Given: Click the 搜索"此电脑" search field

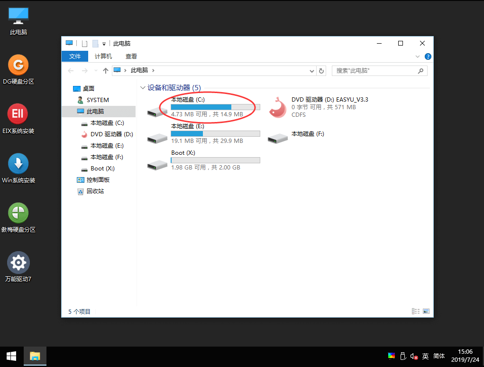Looking at the screenshot, I should pyautogui.click(x=374, y=71).
